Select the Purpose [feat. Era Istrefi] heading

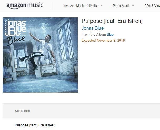[112, 21]
